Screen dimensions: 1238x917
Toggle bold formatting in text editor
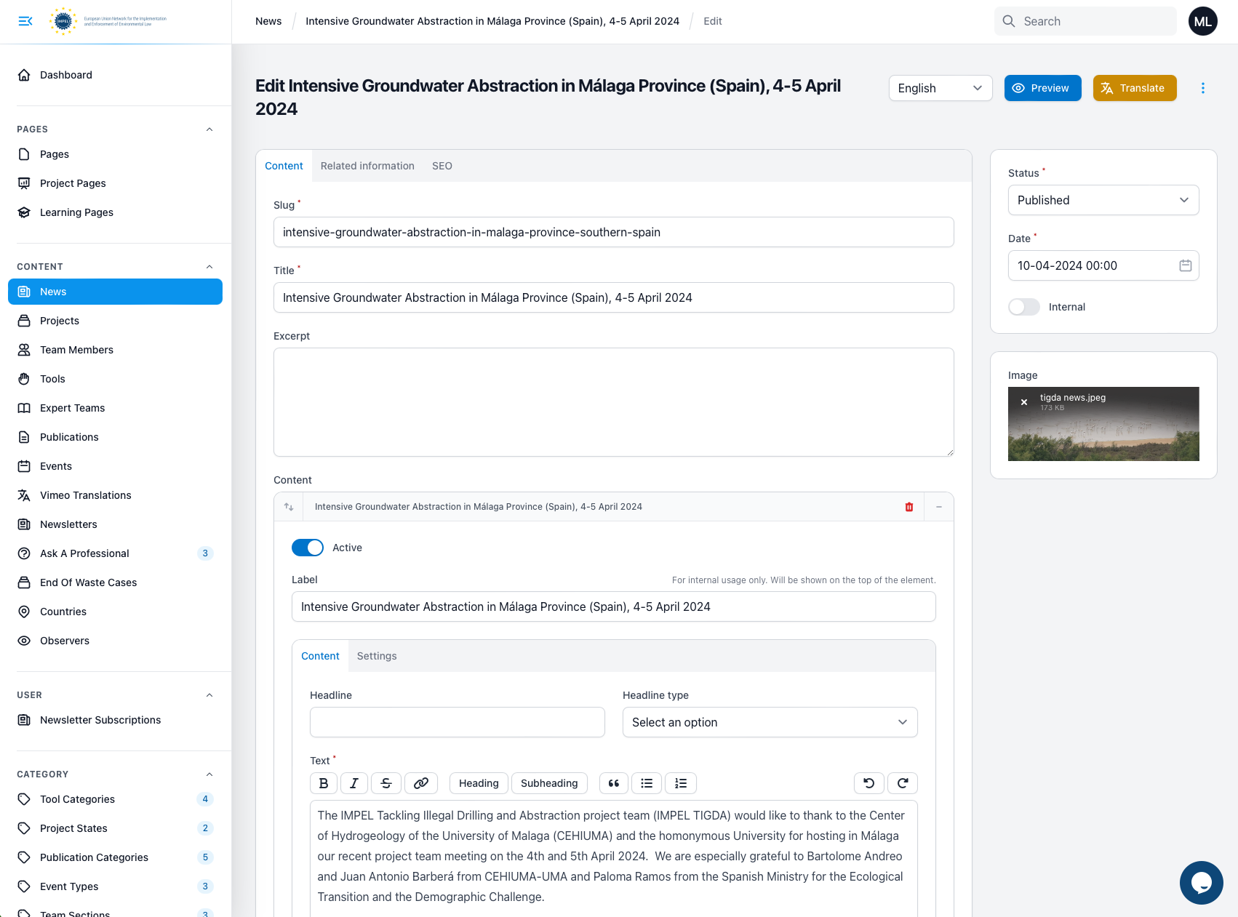pos(324,783)
